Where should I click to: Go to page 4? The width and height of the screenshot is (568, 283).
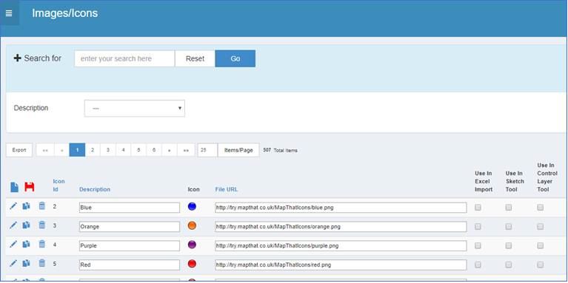tap(124, 150)
